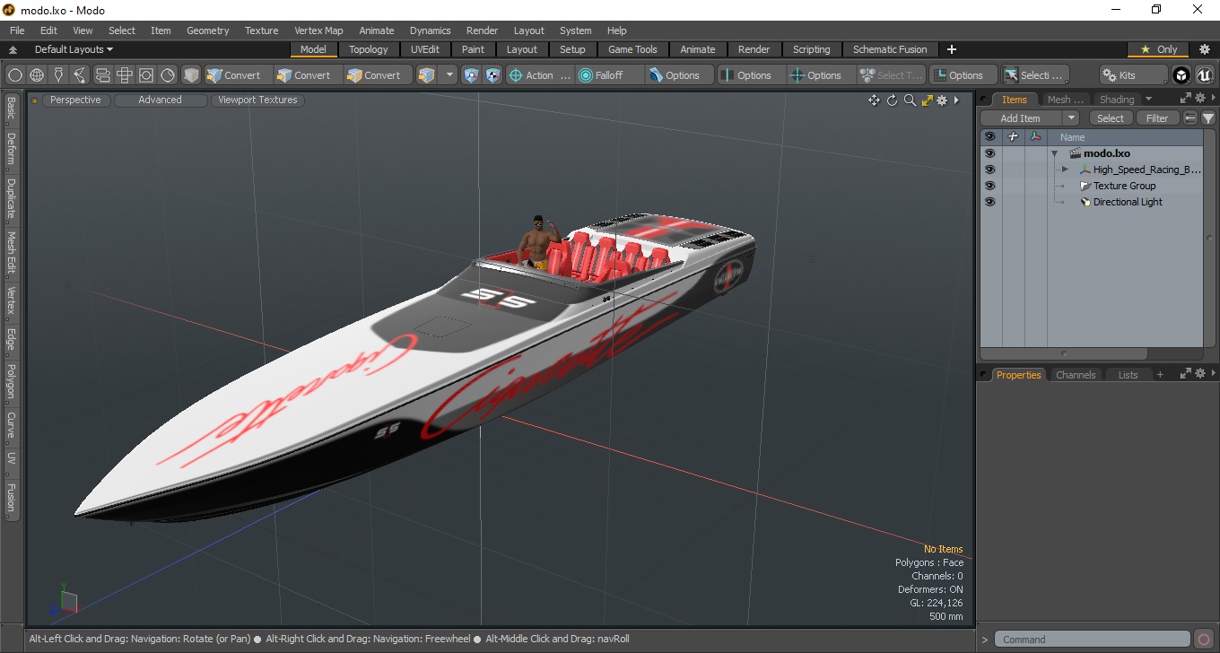Open the Kits button
Image resolution: width=1220 pixels, height=653 pixels.
click(x=1133, y=75)
